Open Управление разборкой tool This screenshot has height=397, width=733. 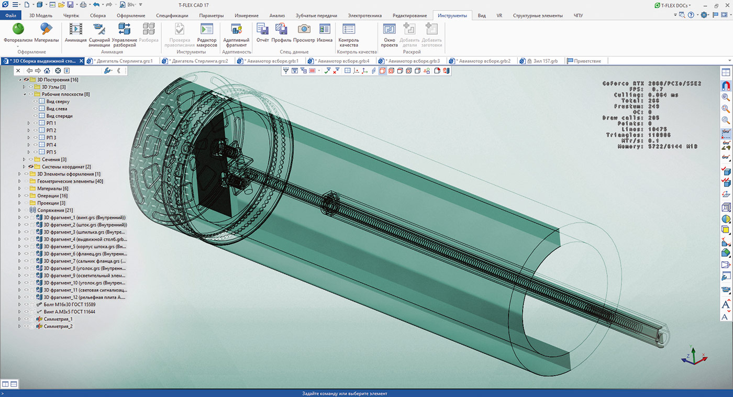pyautogui.click(x=125, y=35)
